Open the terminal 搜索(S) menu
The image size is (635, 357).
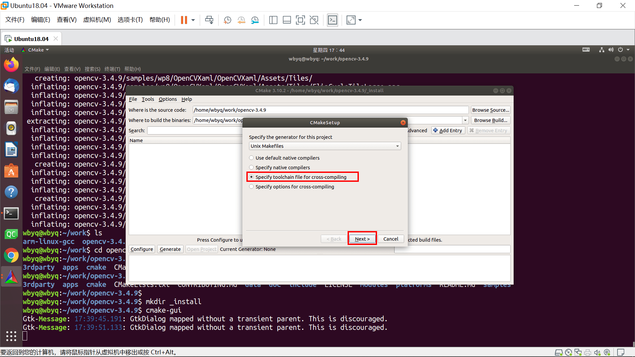(x=92, y=69)
